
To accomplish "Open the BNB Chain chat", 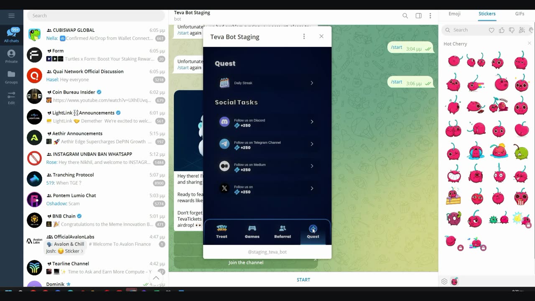I will point(96,220).
